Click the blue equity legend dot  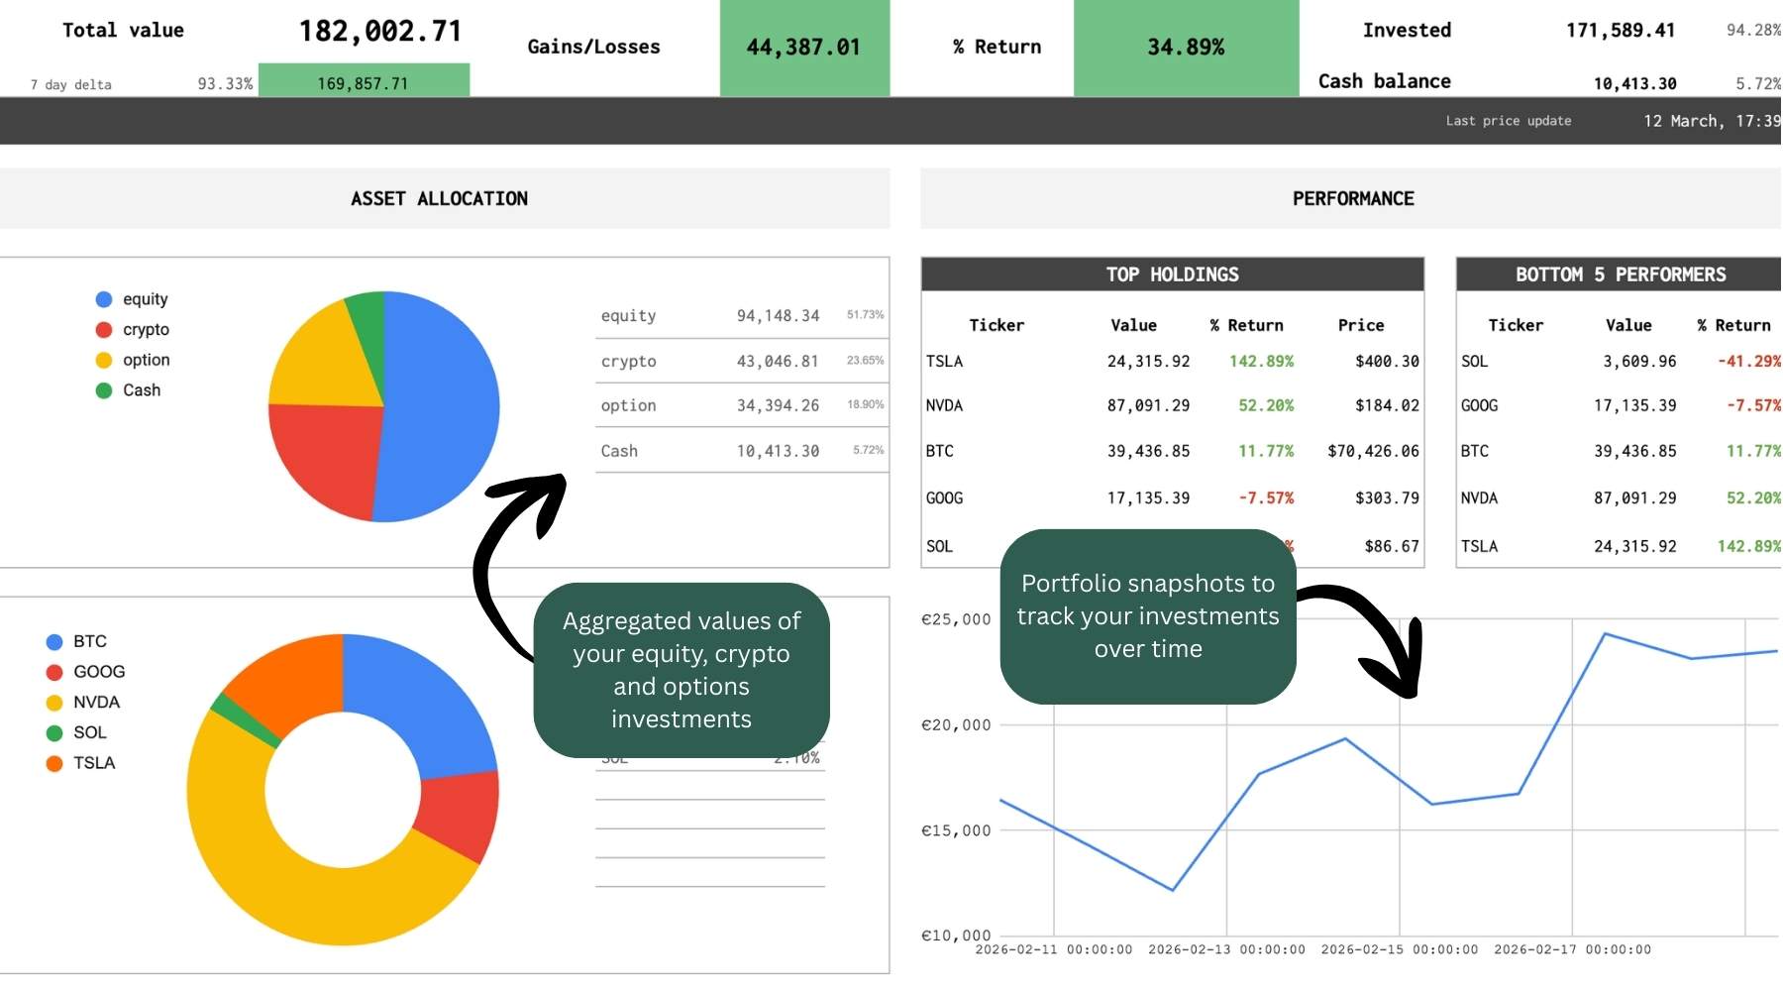pos(104,299)
